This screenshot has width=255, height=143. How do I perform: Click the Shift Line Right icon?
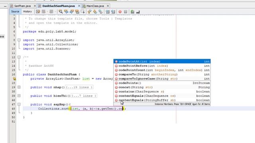(113, 12)
